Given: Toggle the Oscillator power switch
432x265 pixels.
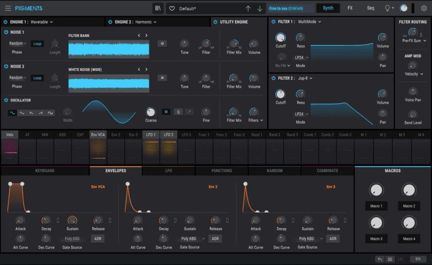Looking at the screenshot, I should coord(6,100).
